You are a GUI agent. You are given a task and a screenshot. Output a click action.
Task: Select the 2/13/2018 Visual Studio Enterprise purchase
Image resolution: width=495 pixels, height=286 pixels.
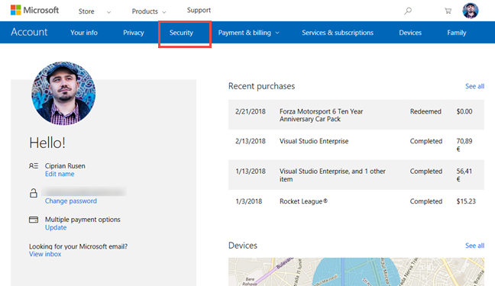[356, 145]
